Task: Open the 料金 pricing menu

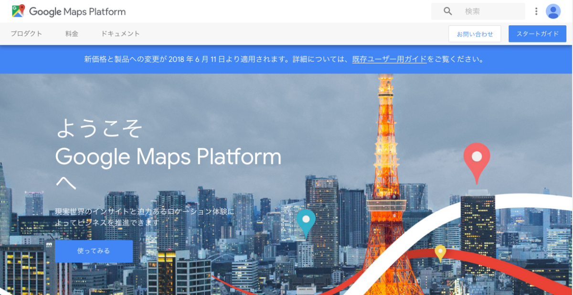Action: [72, 34]
